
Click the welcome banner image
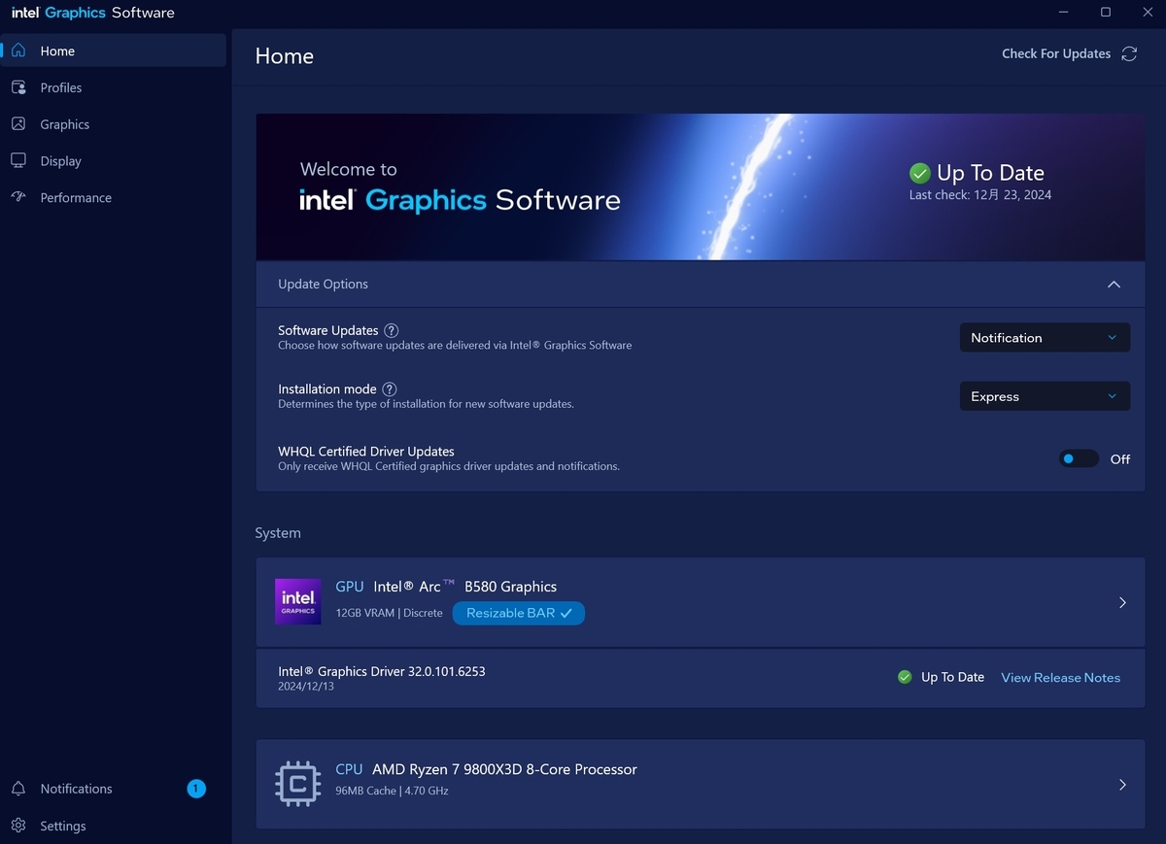(701, 186)
